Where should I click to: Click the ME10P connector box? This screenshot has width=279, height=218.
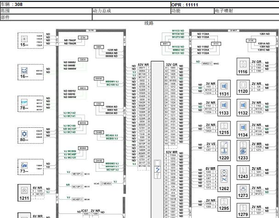[x=76, y=174]
